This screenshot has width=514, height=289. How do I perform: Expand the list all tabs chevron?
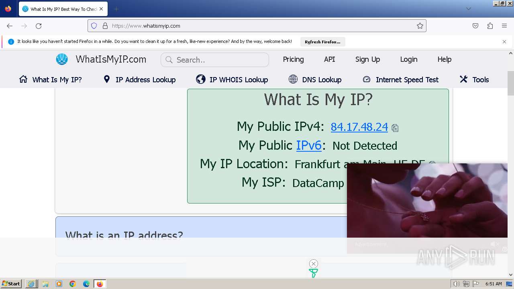pyautogui.click(x=469, y=9)
